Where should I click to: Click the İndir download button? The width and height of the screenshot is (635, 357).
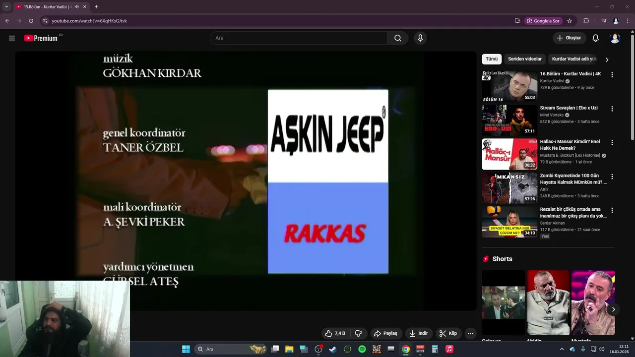pos(418,333)
